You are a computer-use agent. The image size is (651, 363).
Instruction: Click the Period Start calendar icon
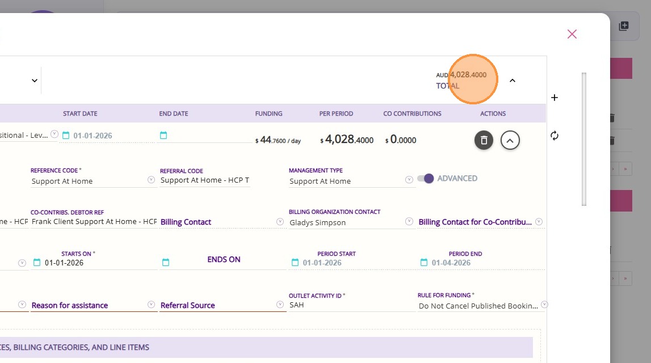[x=295, y=263]
